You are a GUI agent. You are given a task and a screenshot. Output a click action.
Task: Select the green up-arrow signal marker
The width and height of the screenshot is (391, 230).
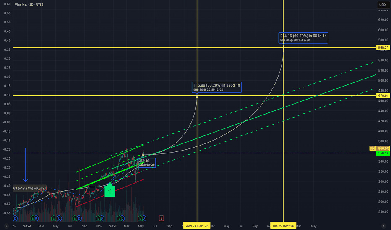tap(110, 191)
